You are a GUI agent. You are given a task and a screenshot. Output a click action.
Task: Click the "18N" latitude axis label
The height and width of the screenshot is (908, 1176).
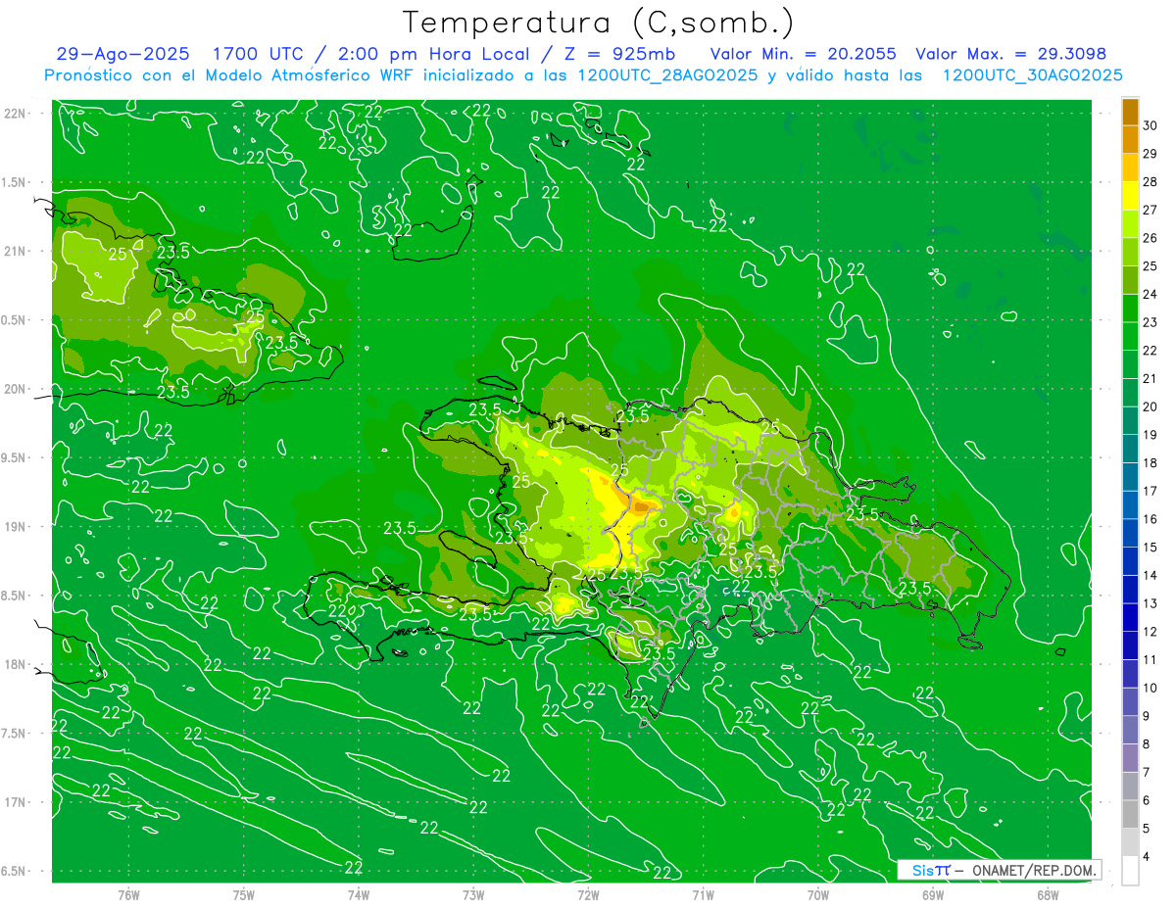(17, 664)
